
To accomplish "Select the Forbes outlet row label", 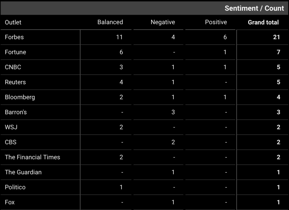I will pos(14,37).
